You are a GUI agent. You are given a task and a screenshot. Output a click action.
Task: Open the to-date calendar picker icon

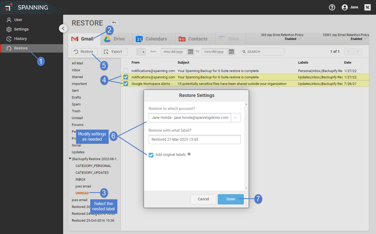(x=231, y=52)
